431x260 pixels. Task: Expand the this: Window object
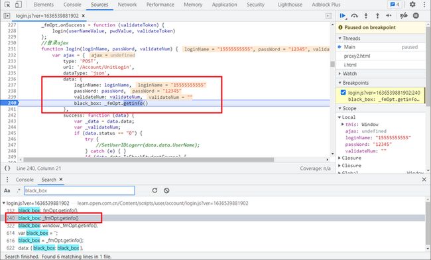pyautogui.click(x=343, y=124)
